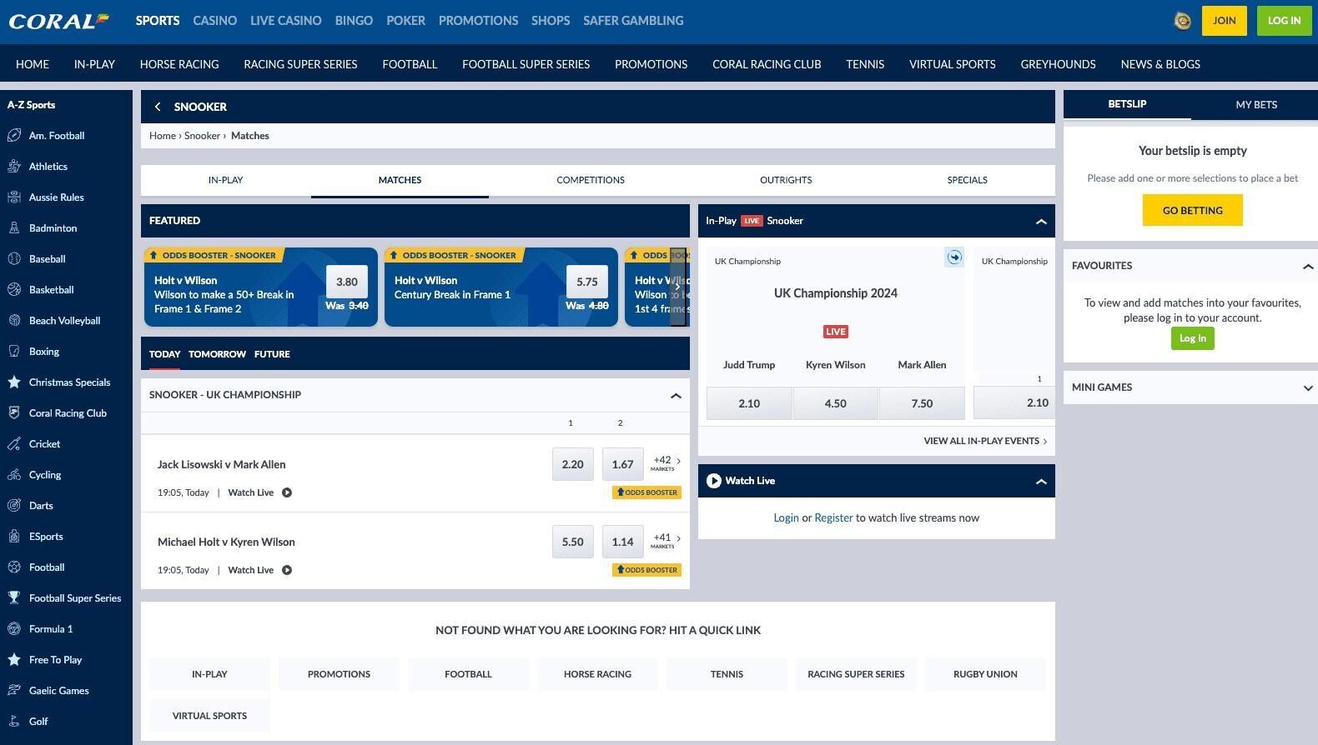The width and height of the screenshot is (1318, 745).
Task: Click the Christmas Specials star icon
Action: point(14,382)
